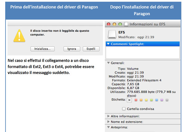Collapse the Commenti Spotlight section
This screenshot has height=132, width=185.
pos(108,44)
